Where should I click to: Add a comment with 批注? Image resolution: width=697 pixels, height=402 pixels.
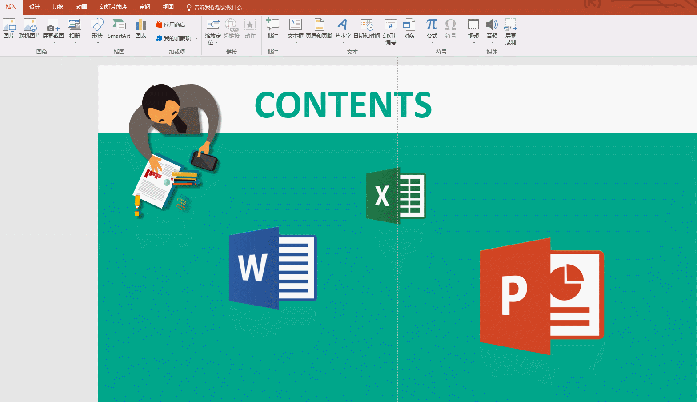coord(273,28)
